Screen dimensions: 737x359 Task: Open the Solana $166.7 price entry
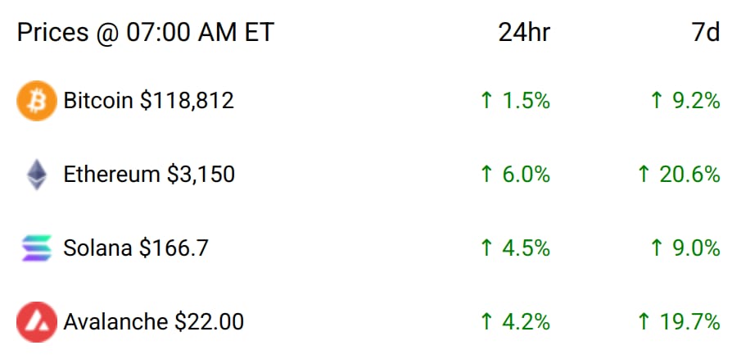point(135,248)
